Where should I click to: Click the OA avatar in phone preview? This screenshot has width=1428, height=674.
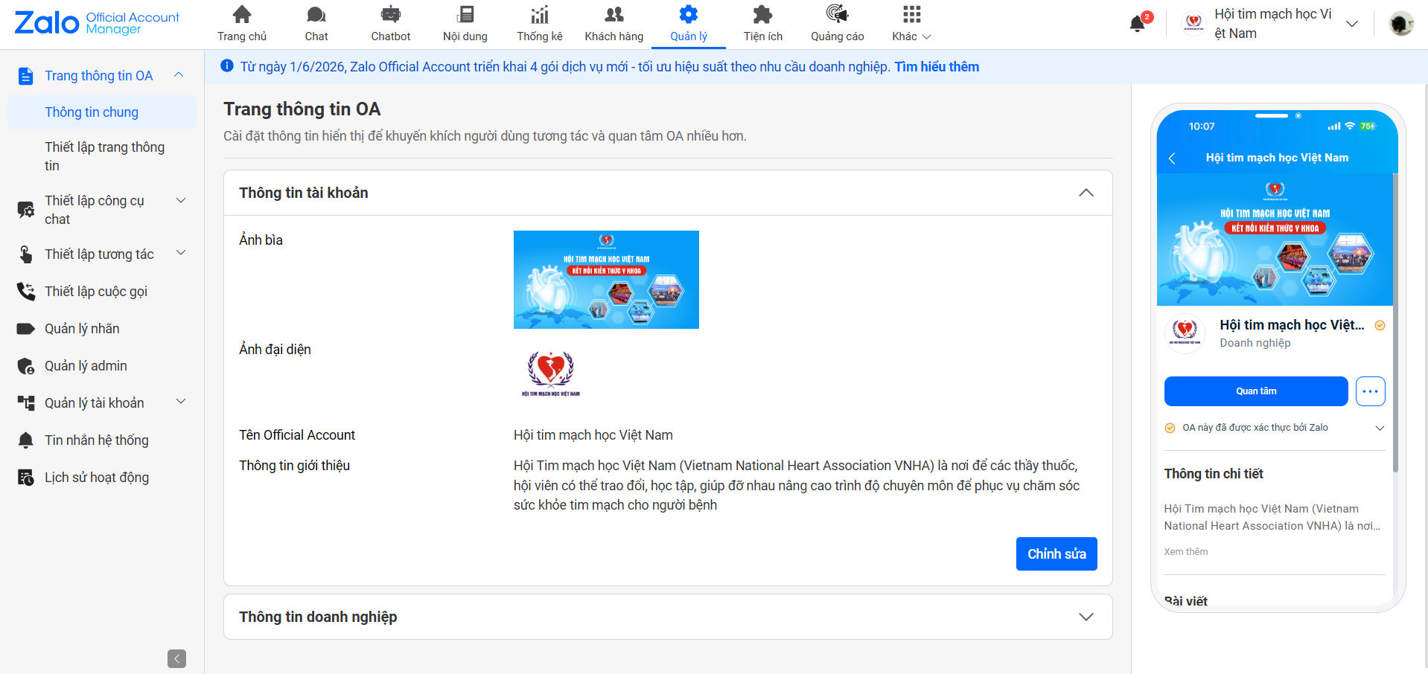[x=1185, y=333]
